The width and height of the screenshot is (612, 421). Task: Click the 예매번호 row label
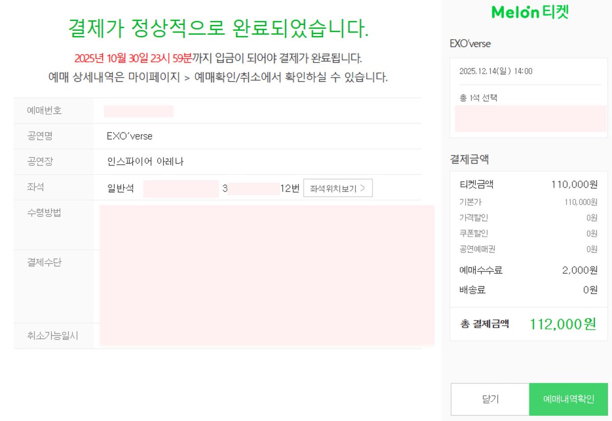(44, 110)
